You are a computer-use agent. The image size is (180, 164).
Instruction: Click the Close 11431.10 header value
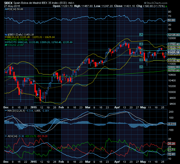click(124, 6)
